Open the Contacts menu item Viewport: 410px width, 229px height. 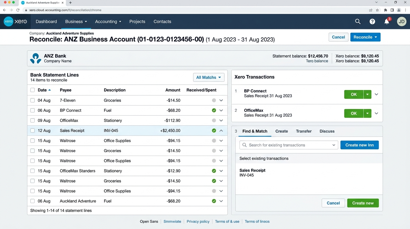(x=162, y=21)
